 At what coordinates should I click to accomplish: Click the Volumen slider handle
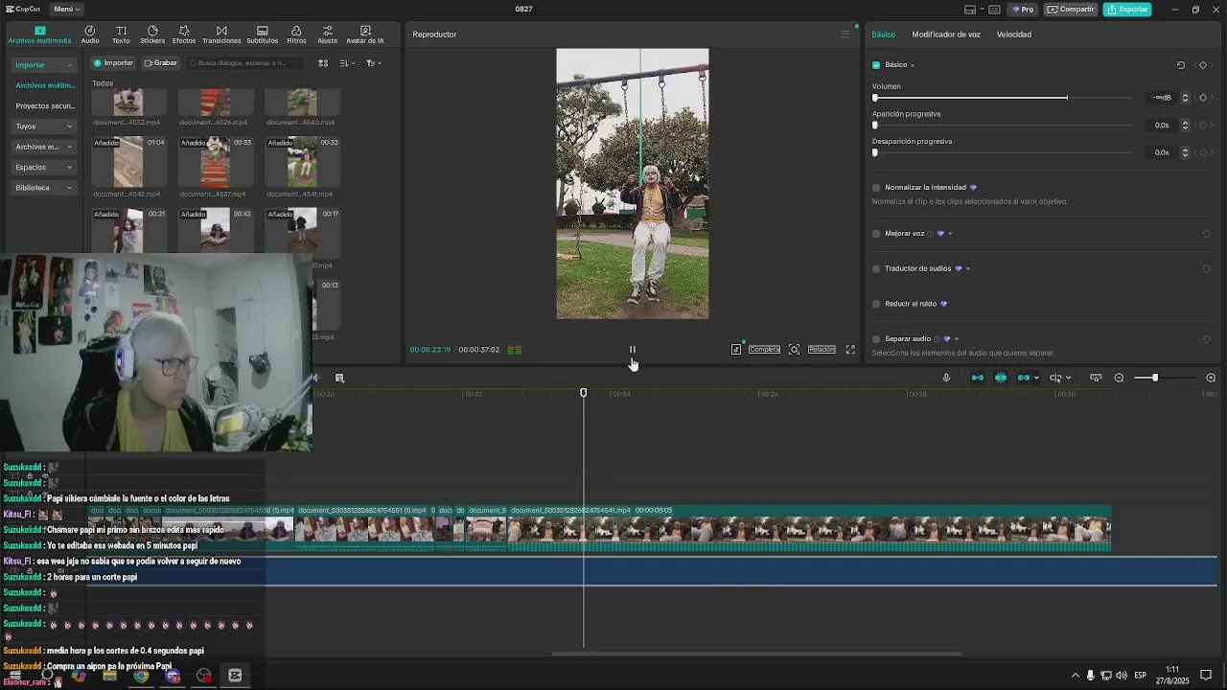tap(875, 98)
